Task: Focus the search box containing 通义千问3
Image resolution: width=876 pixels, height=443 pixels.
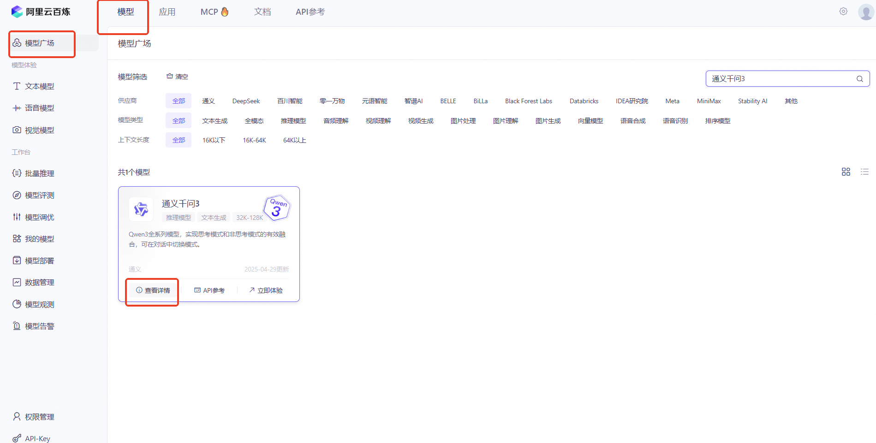Action: pos(788,79)
